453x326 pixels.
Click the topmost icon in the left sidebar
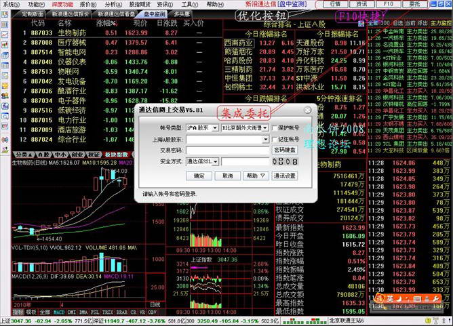(x=5, y=14)
